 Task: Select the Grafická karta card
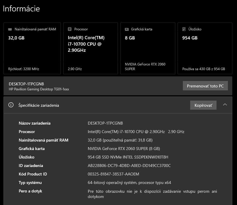pyautogui.click(x=147, y=48)
